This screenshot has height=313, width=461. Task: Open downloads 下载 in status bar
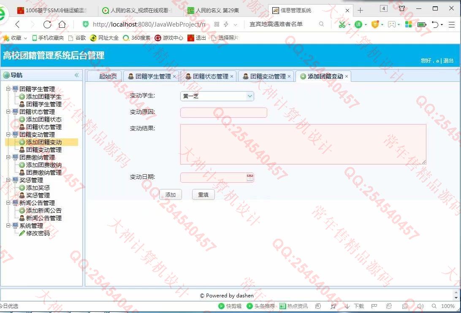pyautogui.click(x=354, y=306)
